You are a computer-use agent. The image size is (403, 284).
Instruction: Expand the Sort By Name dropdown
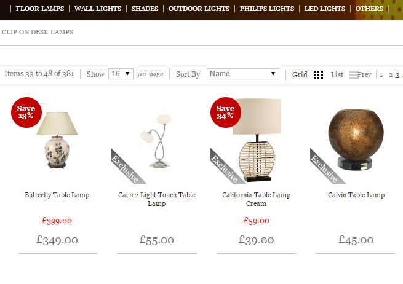(243, 74)
